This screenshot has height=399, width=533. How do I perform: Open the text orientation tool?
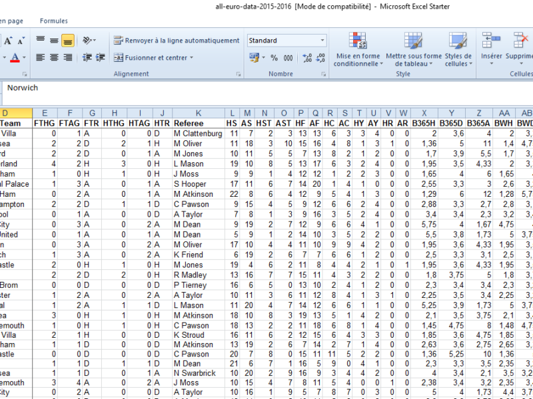click(89, 41)
